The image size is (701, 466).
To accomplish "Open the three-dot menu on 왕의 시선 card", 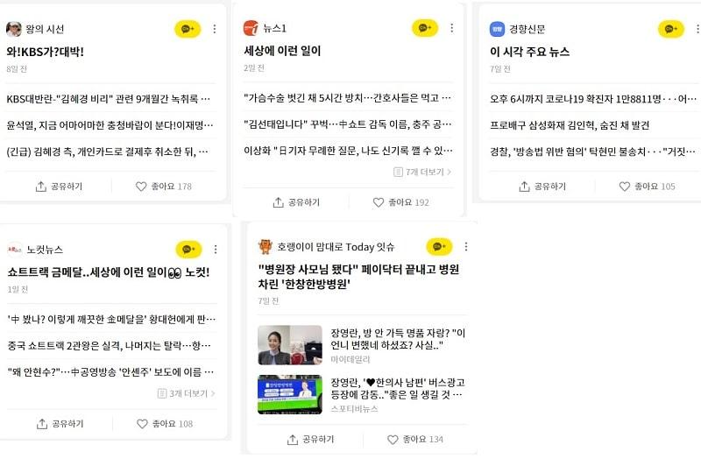I will tap(215, 29).
